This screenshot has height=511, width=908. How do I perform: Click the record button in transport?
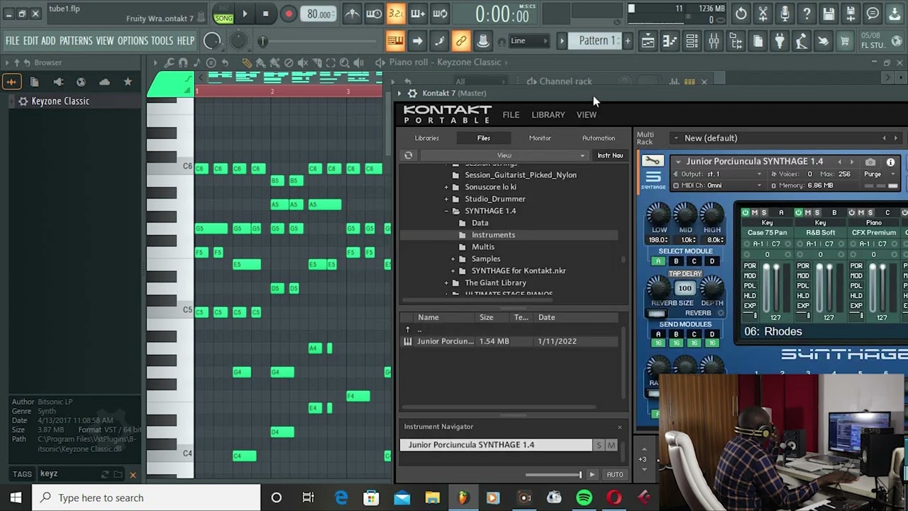coord(288,13)
